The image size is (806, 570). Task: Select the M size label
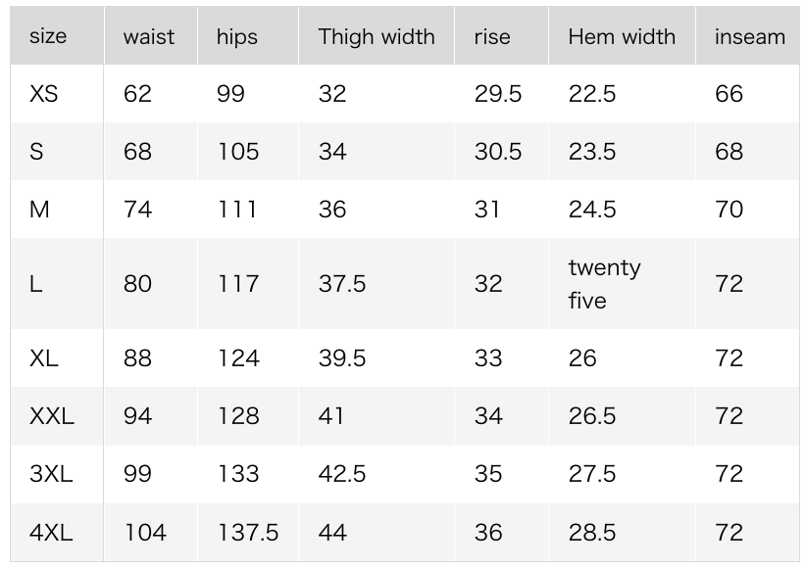pyautogui.click(x=39, y=210)
